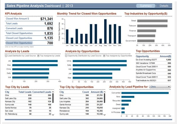Choose Top Assignee by Leads option
This screenshot has height=124, width=177.
(x=49, y=56)
